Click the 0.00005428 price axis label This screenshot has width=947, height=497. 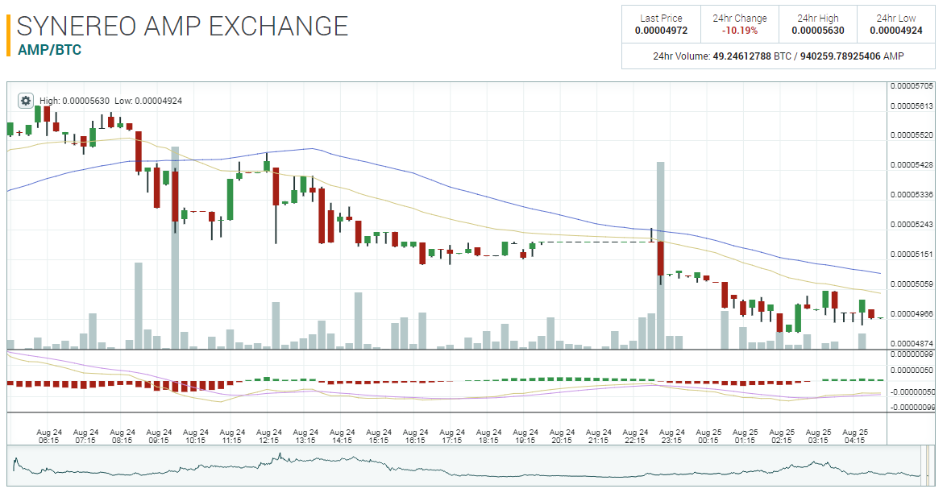click(x=912, y=165)
